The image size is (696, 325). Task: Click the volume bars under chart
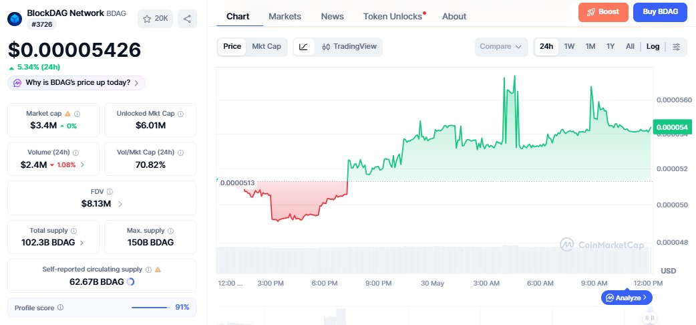point(434,259)
